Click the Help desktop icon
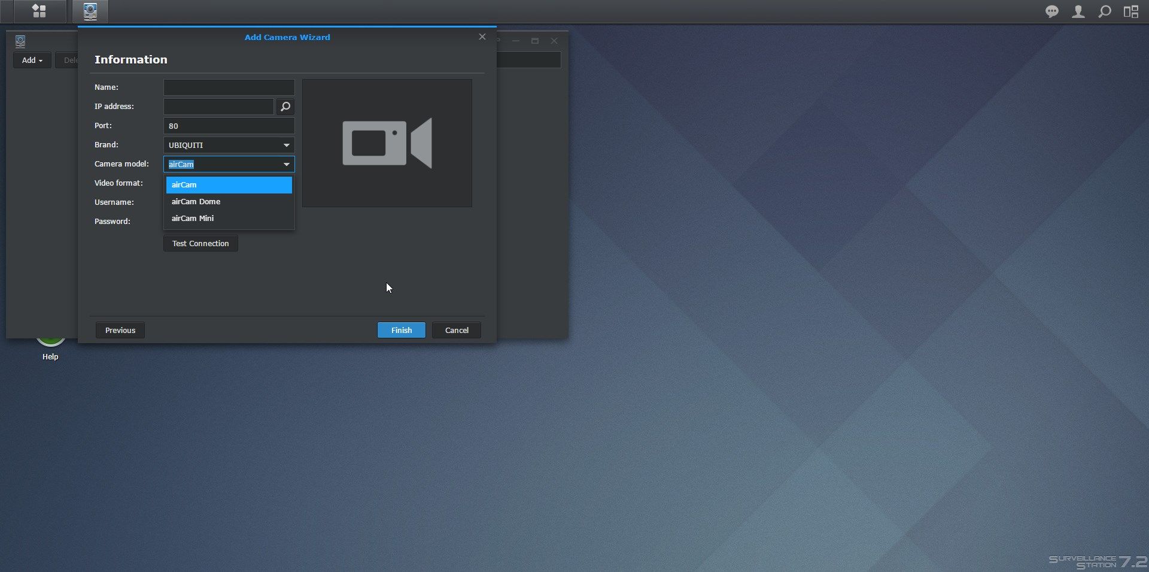The height and width of the screenshot is (572, 1149). coord(50,346)
